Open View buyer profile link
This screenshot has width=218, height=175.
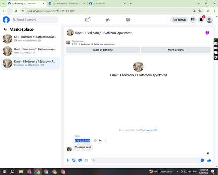tap(149, 130)
